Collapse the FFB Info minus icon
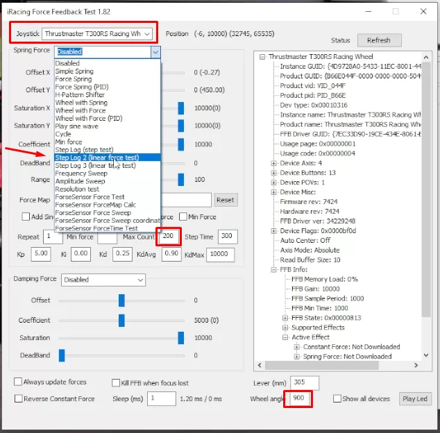Viewport: 440px width, 433px height. pos(273,270)
